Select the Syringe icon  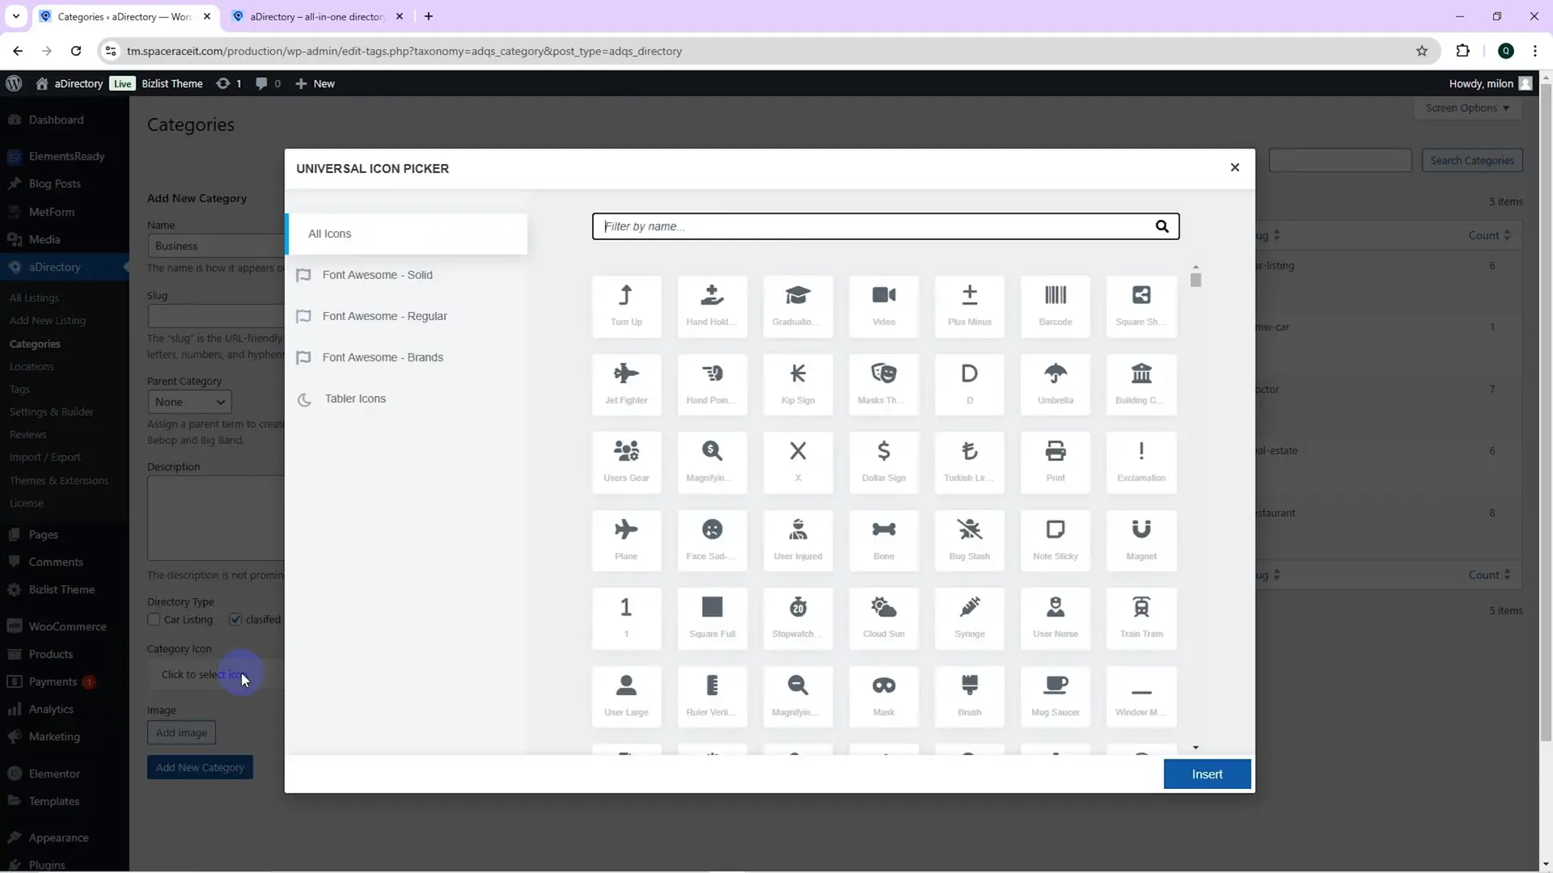[969, 618]
